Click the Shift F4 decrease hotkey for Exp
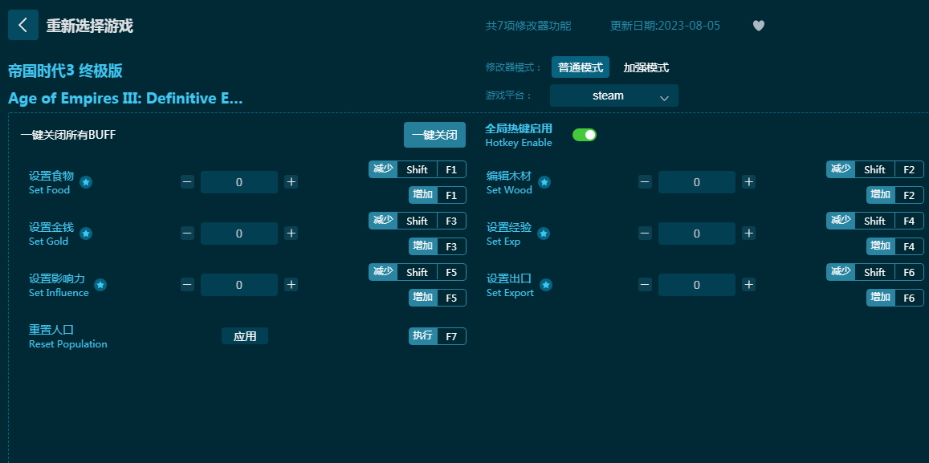The height and width of the screenshot is (463, 929). click(x=875, y=221)
